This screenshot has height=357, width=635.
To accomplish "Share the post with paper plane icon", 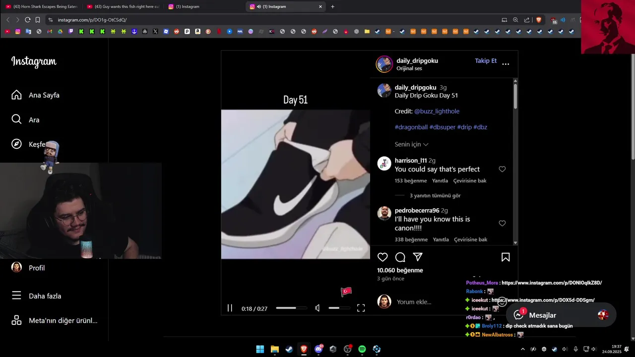I will 418,257.
